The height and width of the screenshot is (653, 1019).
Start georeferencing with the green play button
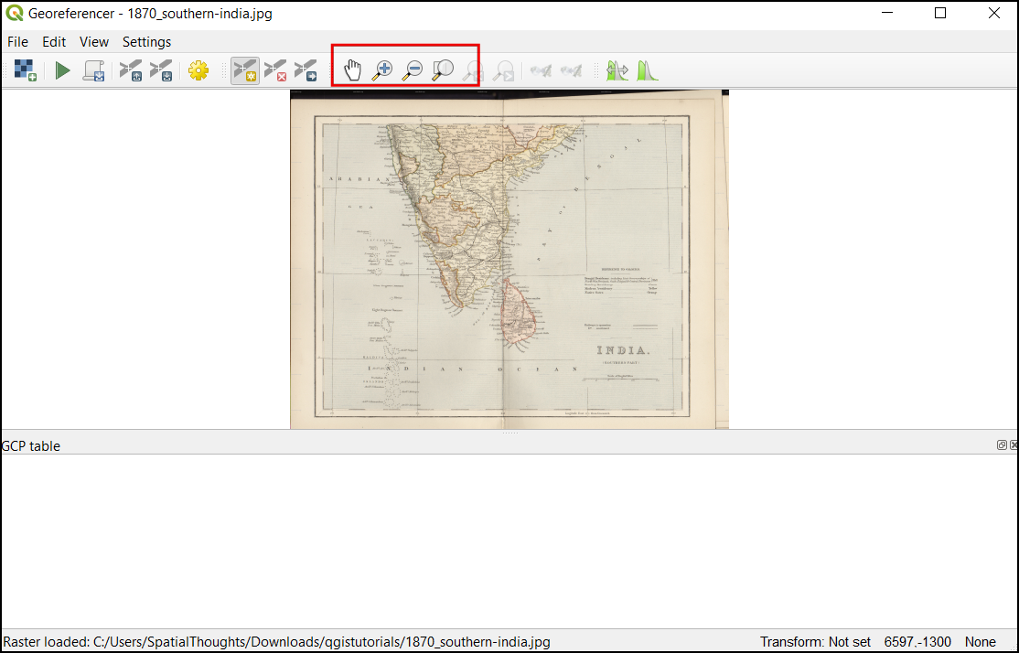(x=62, y=70)
